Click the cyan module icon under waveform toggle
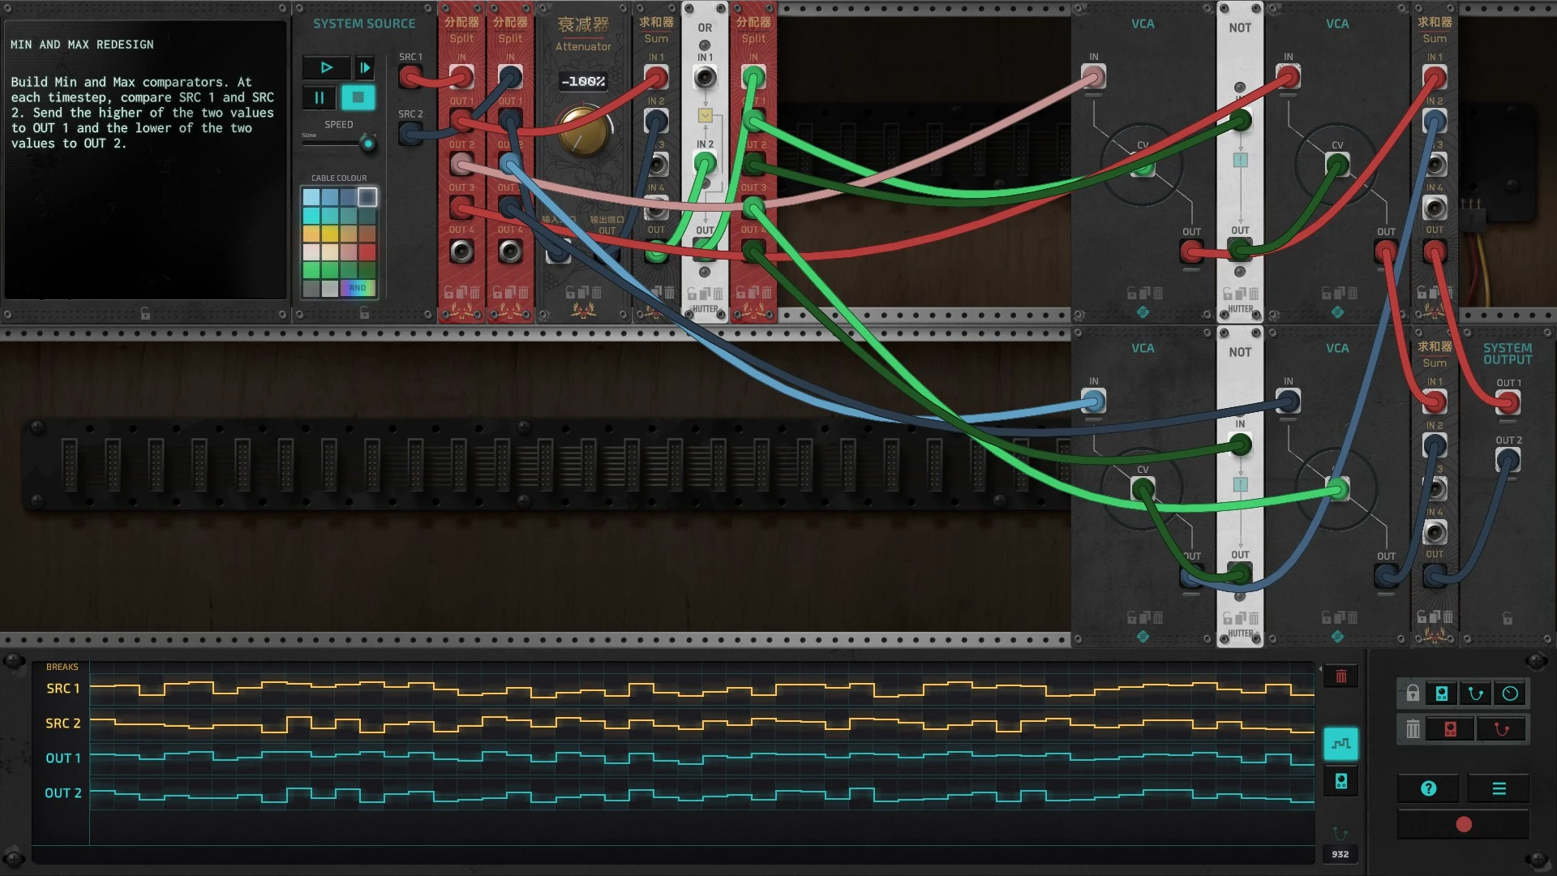The image size is (1557, 876). (1340, 781)
